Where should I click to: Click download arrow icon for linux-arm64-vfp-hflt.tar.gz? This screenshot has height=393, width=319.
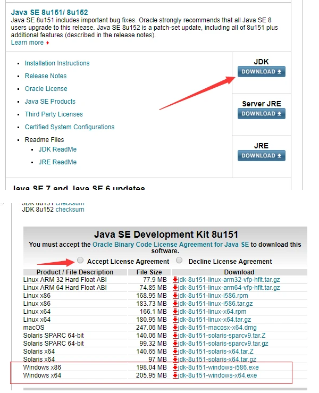click(175, 288)
